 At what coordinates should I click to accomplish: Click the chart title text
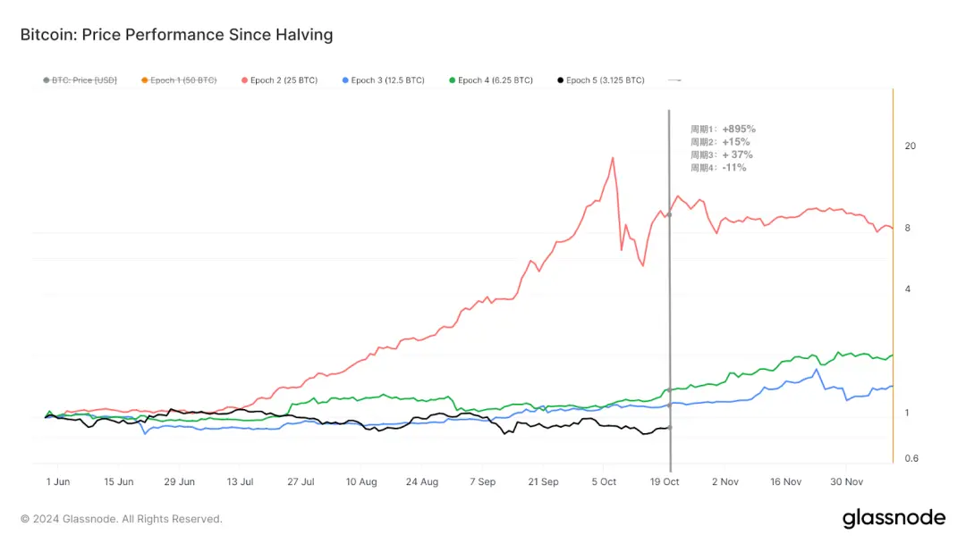(176, 35)
